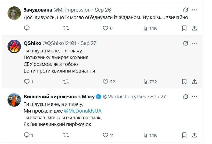212x144 pixels.
Task: Click the Sep 27 timestamp on QShiko tweet
Action: tap(88, 43)
